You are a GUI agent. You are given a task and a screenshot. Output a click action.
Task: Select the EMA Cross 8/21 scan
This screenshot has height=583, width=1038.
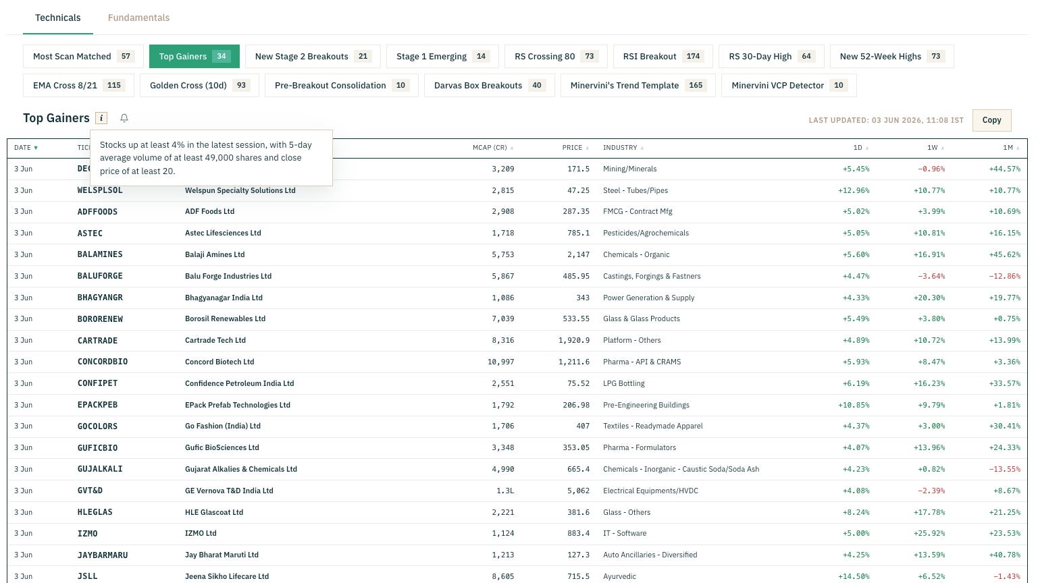tap(78, 86)
